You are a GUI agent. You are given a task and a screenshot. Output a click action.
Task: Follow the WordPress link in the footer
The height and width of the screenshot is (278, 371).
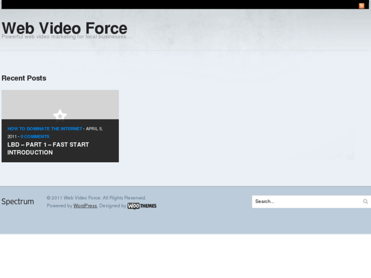(85, 206)
